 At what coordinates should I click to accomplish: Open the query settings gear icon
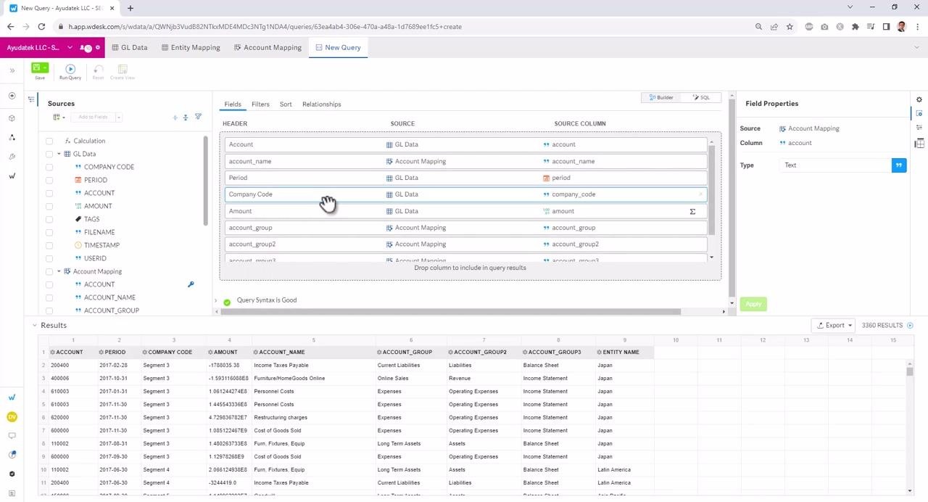pyautogui.click(x=919, y=99)
